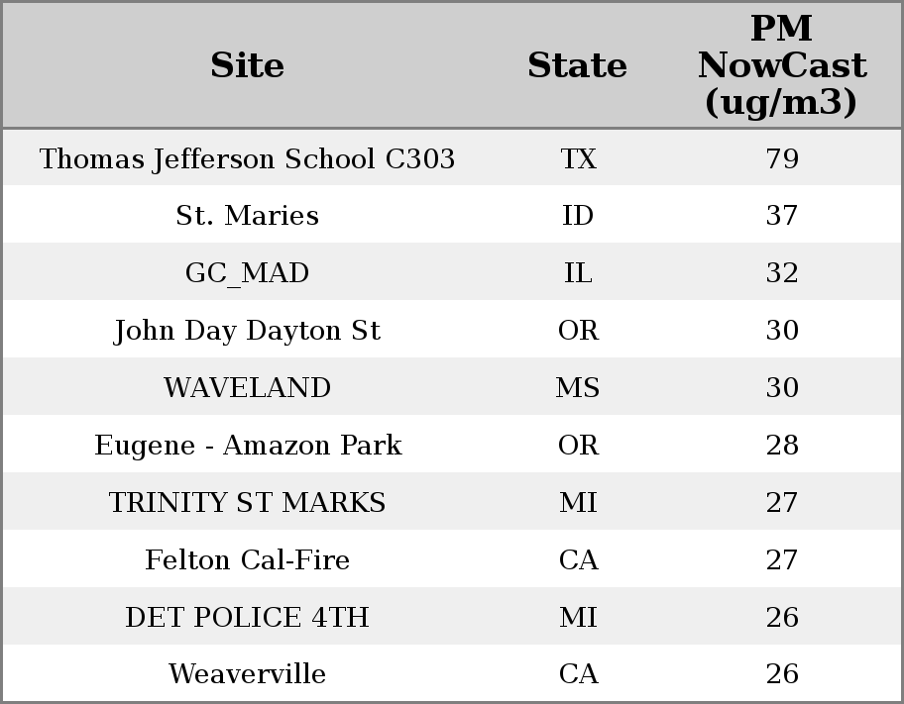Click the MS state cell
The height and width of the screenshot is (704, 904).
[578, 388]
